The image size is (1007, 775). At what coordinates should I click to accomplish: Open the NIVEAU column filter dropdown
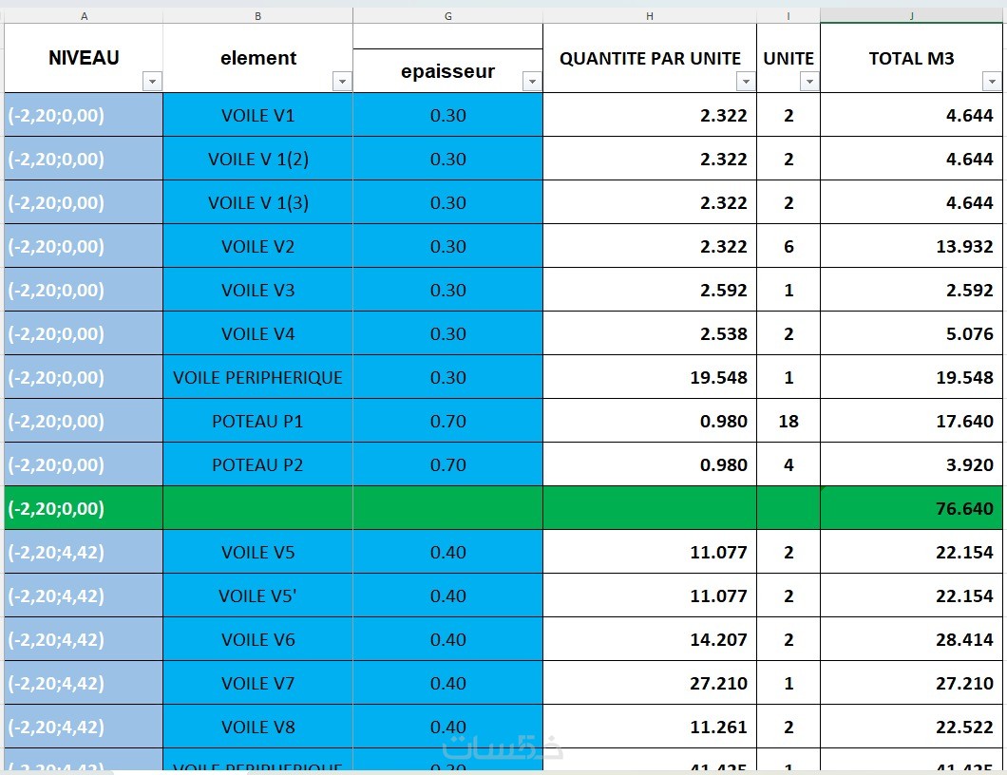[x=152, y=82]
